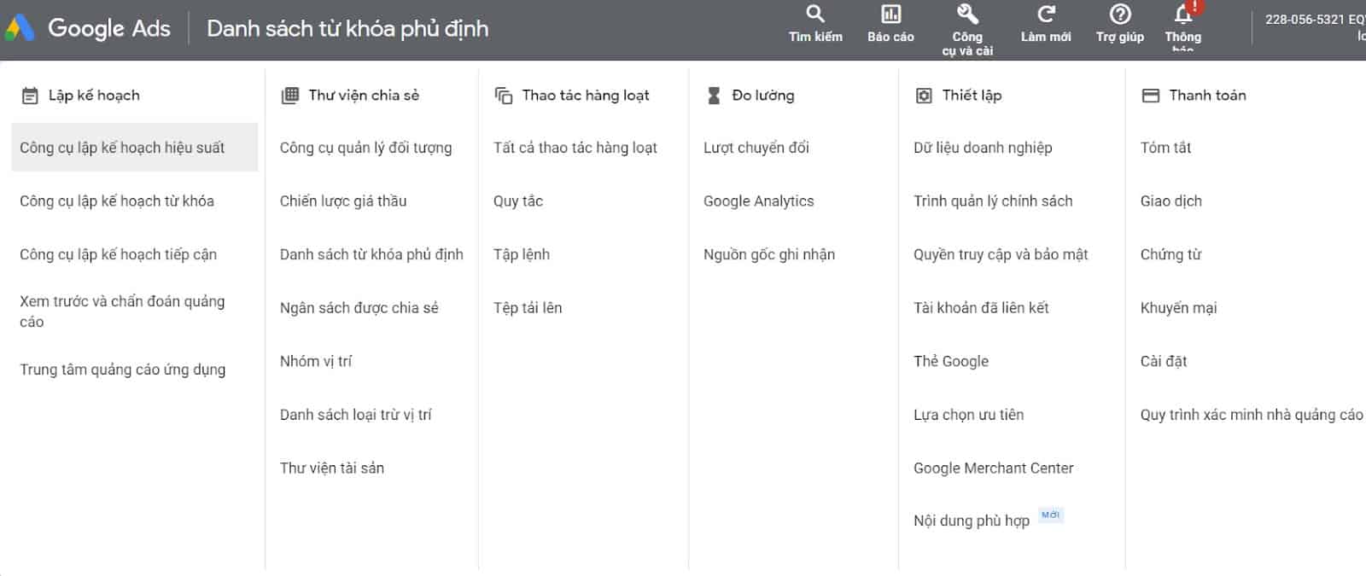Open Thông báo notifications bell
The image size is (1366, 576).
[1183, 15]
